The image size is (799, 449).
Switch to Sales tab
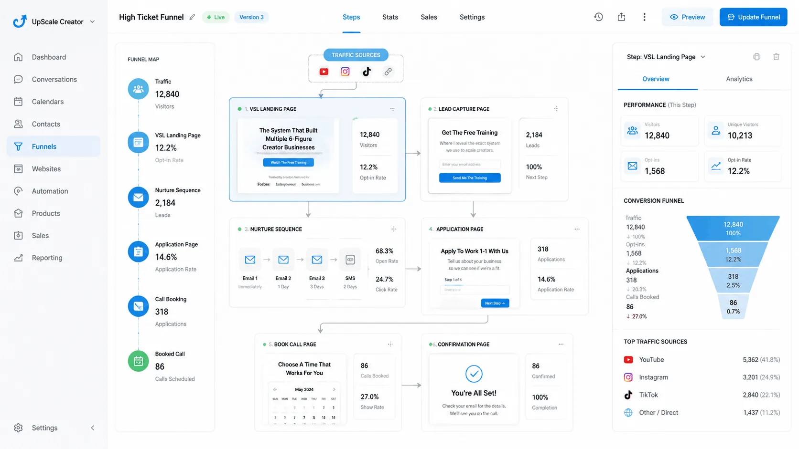(429, 17)
